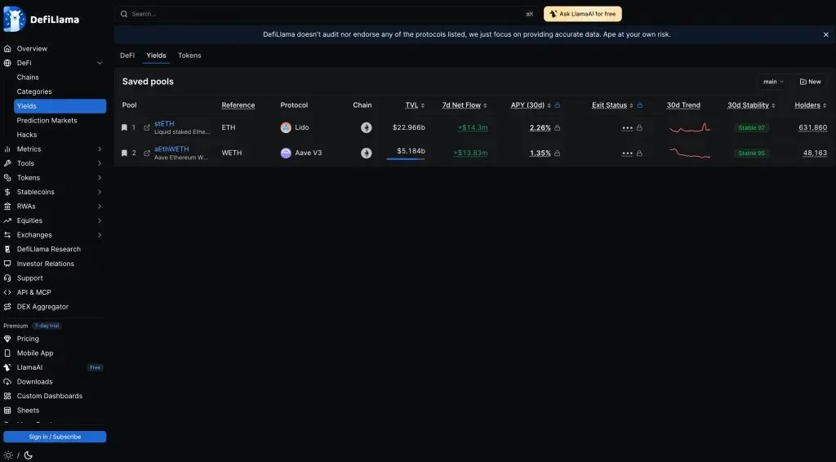Open the main portfolio dropdown
Screen dimensions: 836x462
click(x=773, y=82)
